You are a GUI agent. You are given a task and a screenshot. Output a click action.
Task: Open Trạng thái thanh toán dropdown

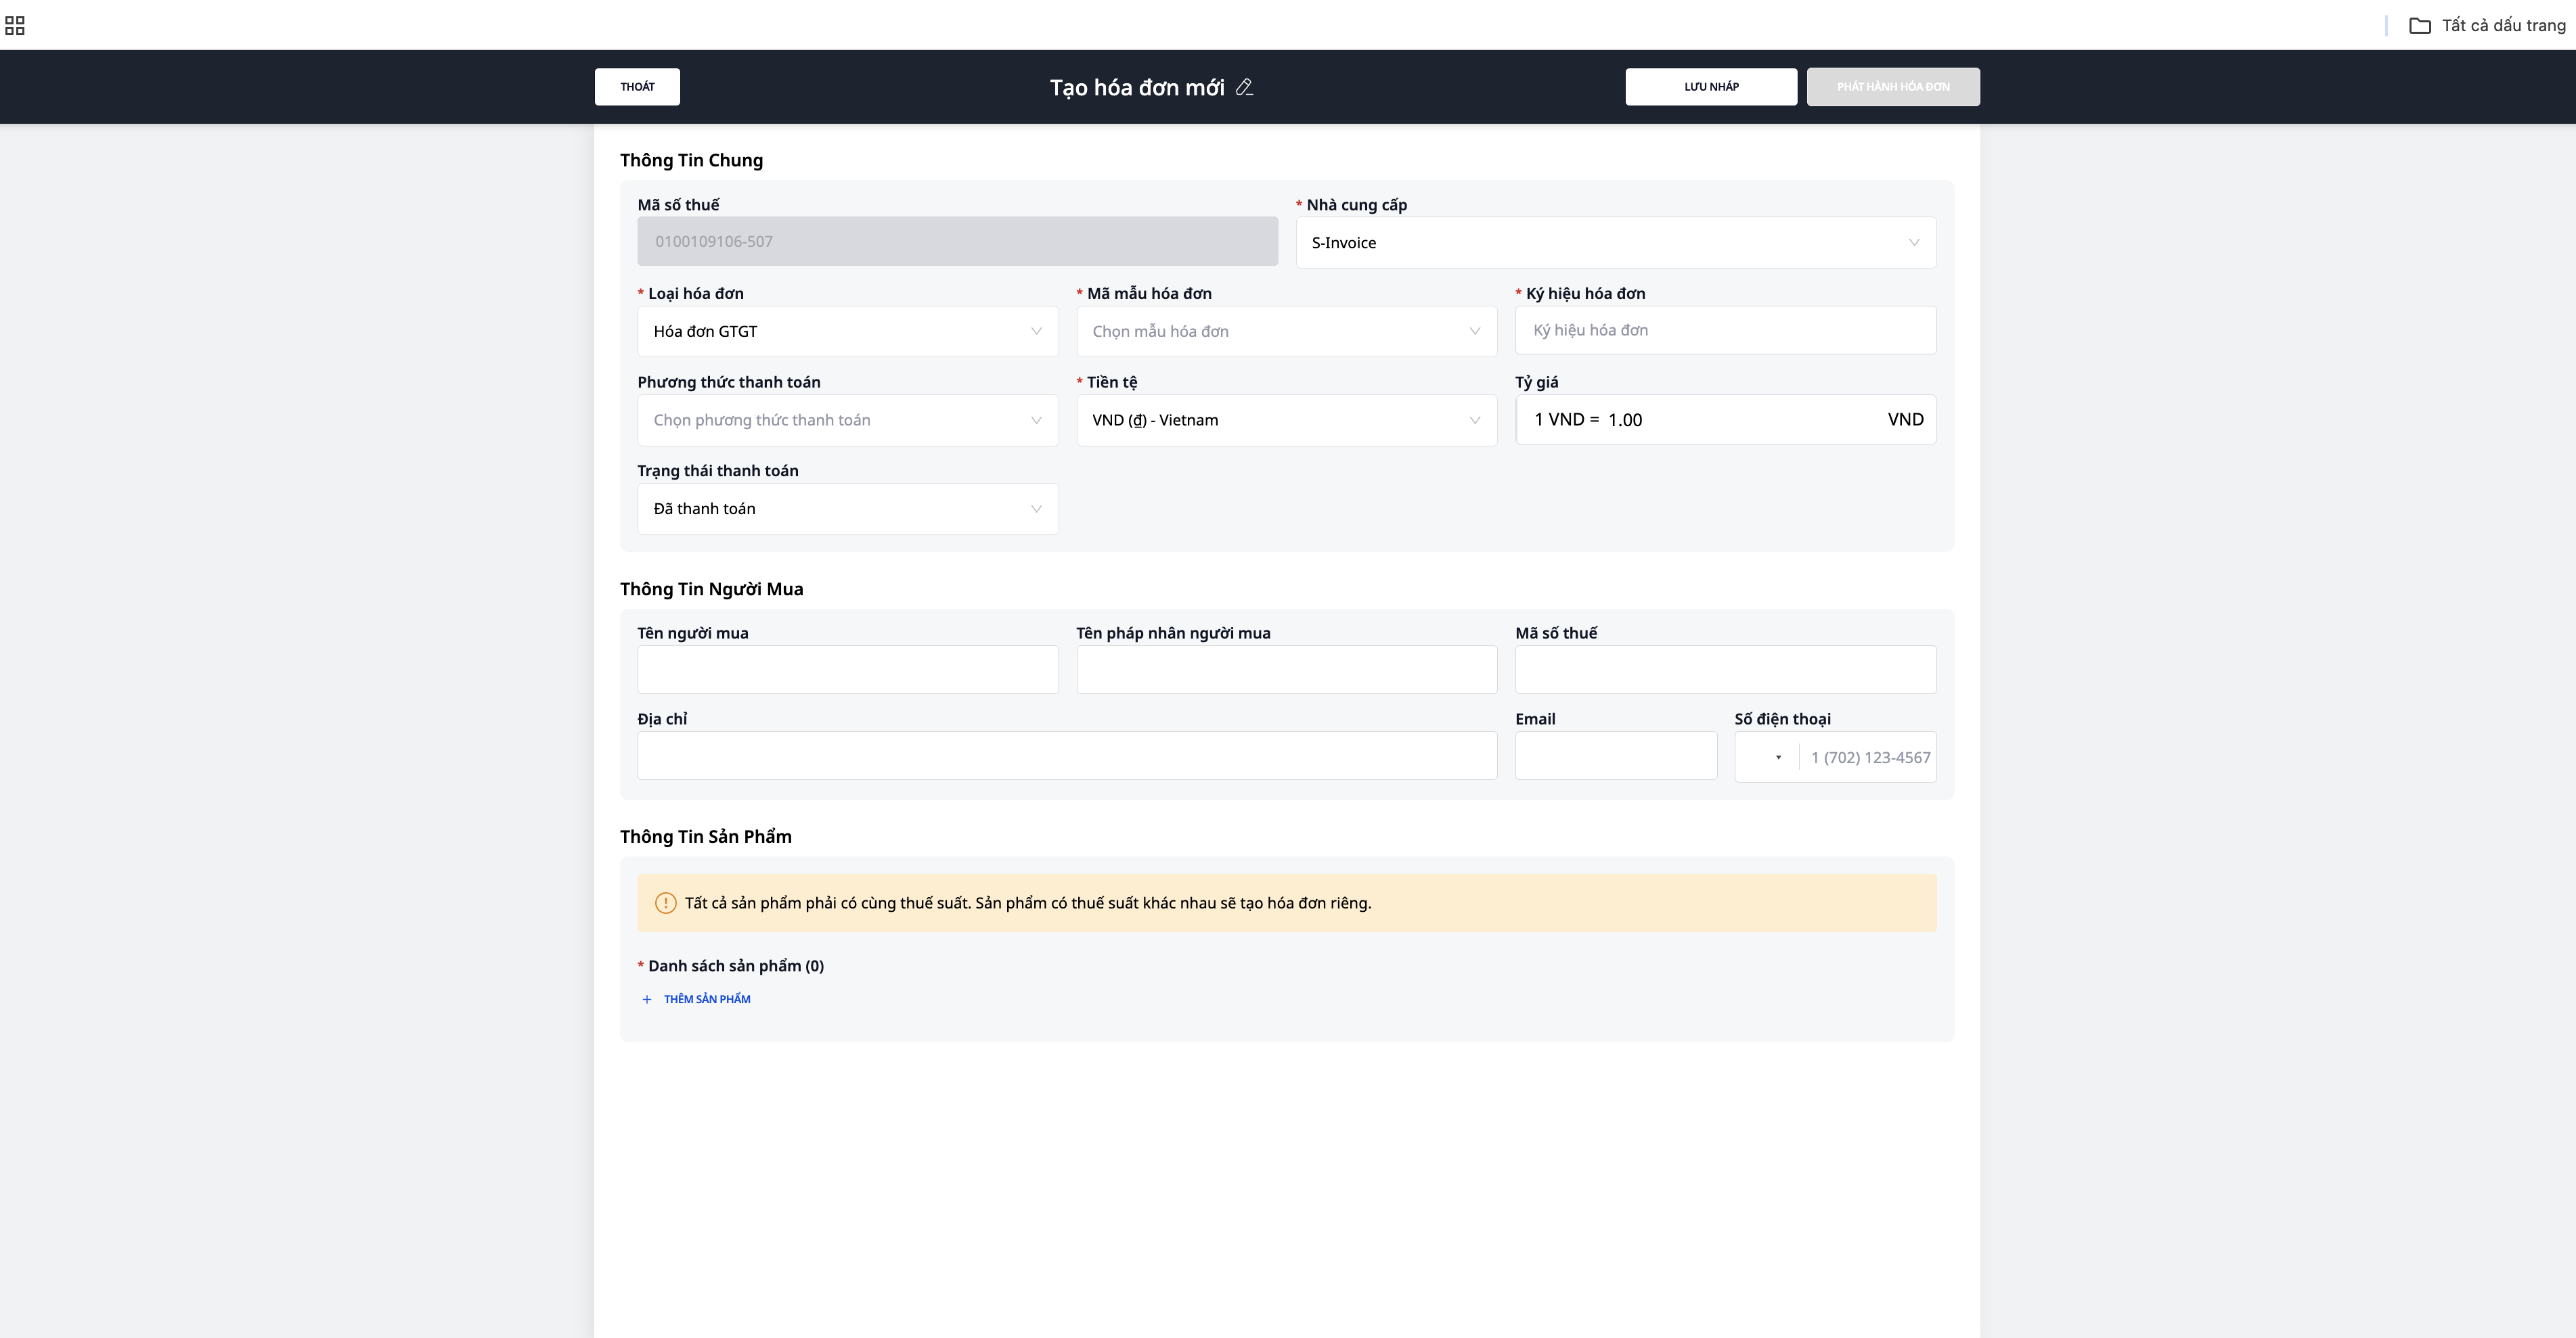click(x=847, y=509)
